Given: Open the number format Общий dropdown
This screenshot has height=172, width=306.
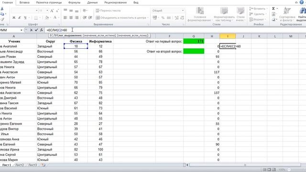Looking at the screenshot, I should click(183, 11).
